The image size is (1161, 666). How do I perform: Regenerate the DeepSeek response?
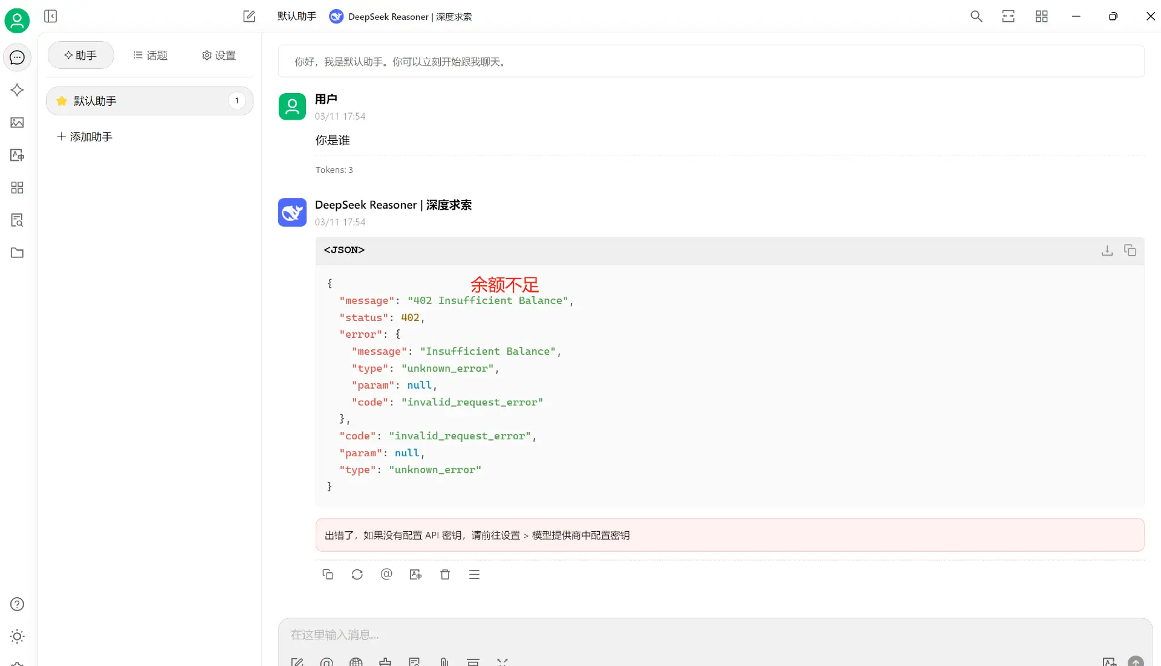coord(357,574)
